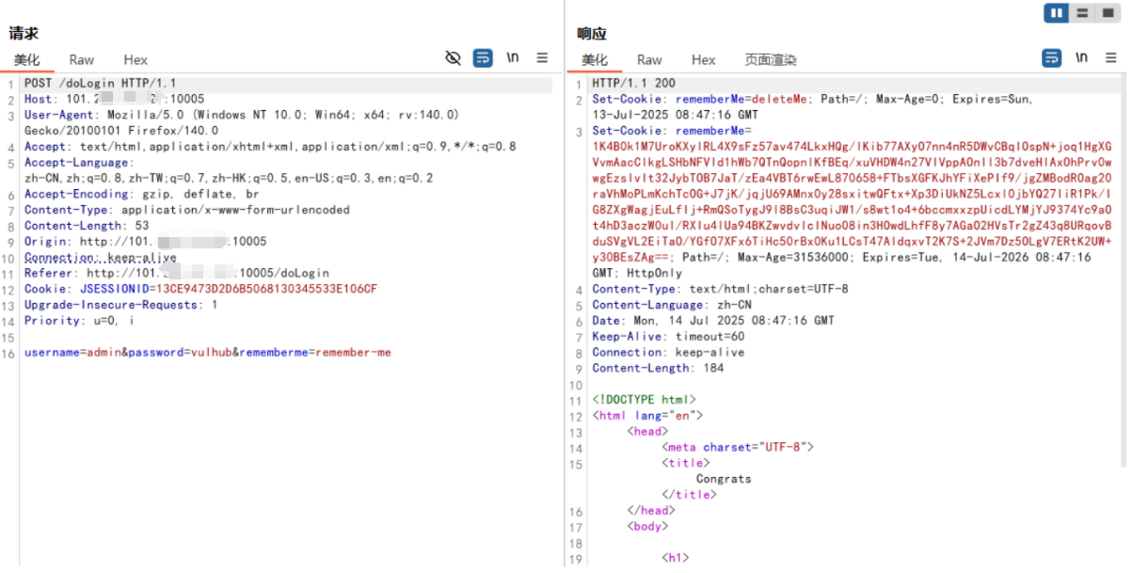Screen dimensions: 1133x573
Task: Select response 美化 (Pretty) tab
Action: coord(595,60)
